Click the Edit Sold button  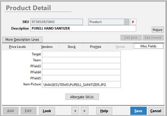pyautogui.click(x=131, y=38)
